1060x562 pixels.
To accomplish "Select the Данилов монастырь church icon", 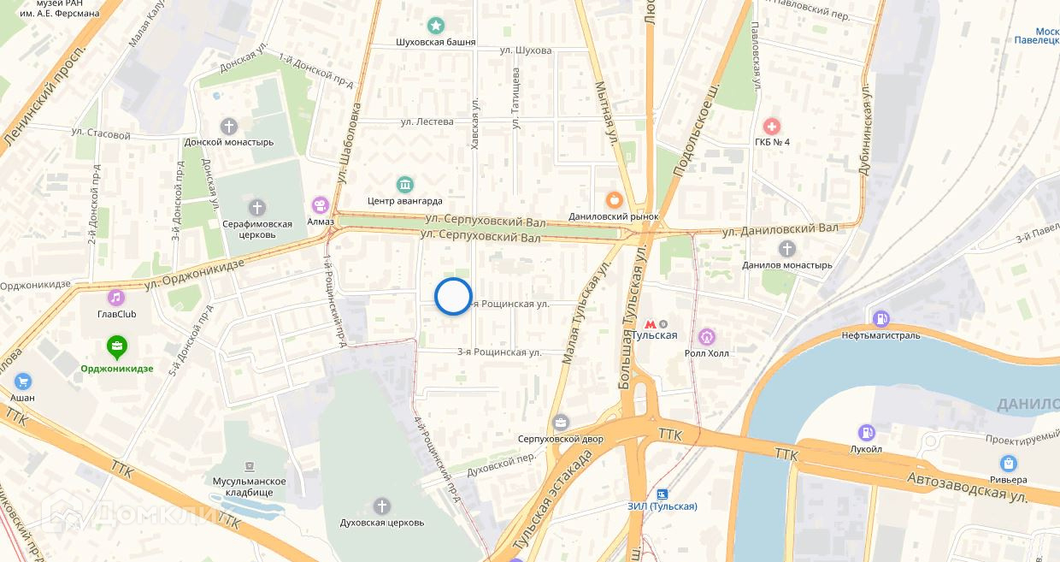I will (x=787, y=249).
